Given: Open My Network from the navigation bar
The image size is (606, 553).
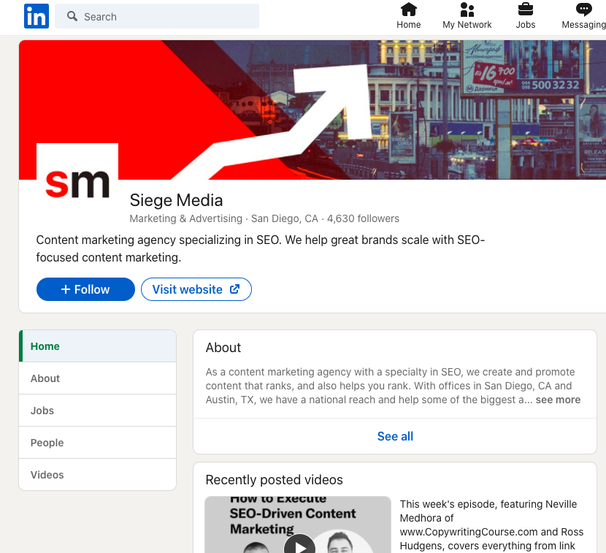Looking at the screenshot, I should pyautogui.click(x=467, y=15).
